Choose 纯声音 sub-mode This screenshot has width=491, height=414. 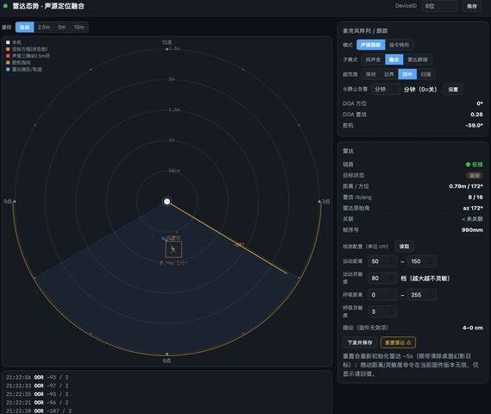[373, 60]
